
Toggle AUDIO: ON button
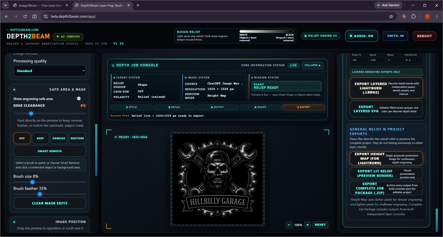pos(362,36)
